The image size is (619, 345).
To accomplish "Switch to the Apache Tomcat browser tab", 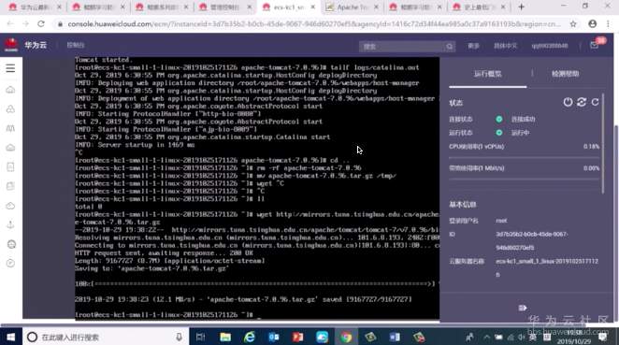I will [x=353, y=7].
